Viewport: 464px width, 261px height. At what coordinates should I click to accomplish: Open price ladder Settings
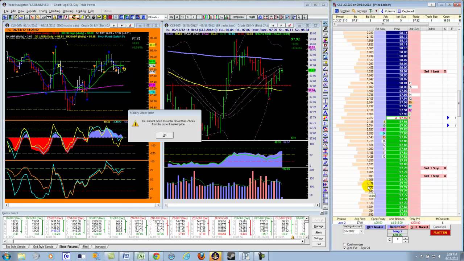point(359,11)
